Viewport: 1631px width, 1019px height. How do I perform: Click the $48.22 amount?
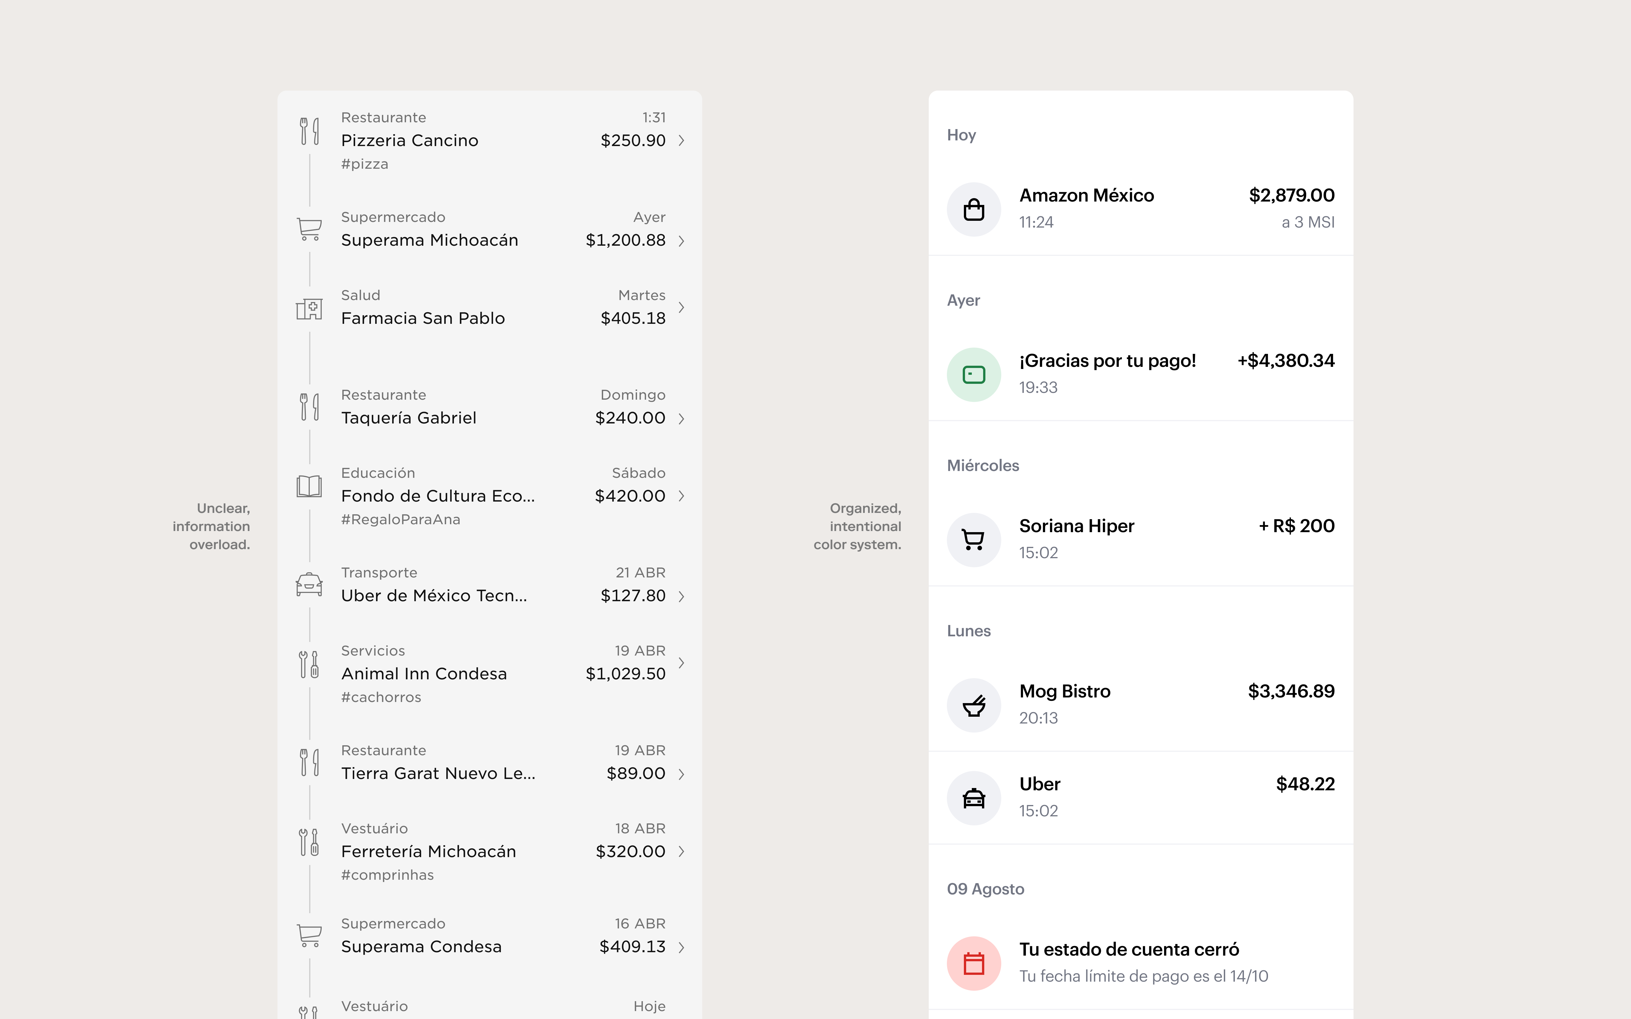(1305, 784)
